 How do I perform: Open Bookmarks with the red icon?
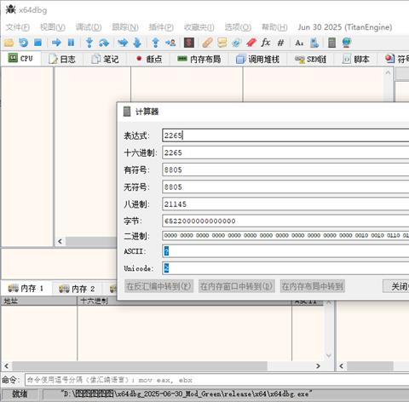(251, 43)
